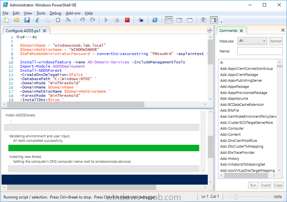Start PowerShell.exe from the blue toolbar icon

click(x=155, y=20)
